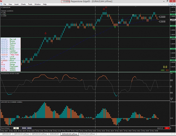The width and height of the screenshot is (176, 136).
Task: Click the Volume row in info panel
Action: [x=8, y=62]
